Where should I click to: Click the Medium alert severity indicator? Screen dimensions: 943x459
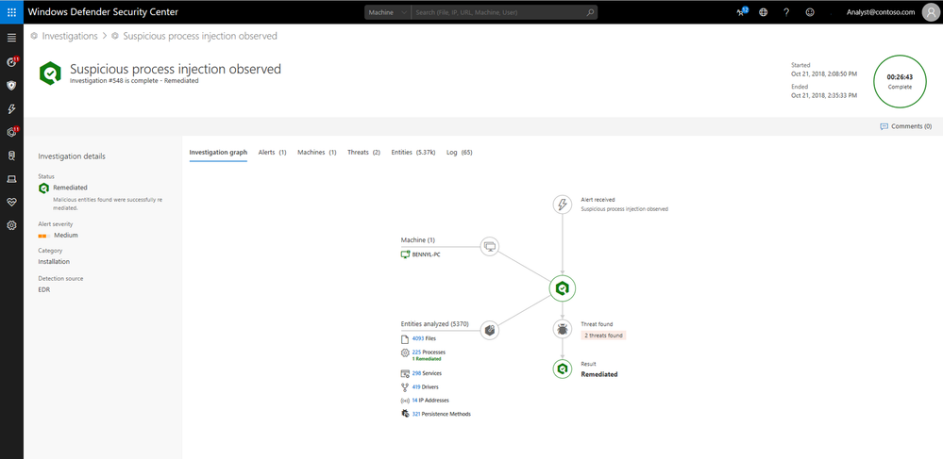(59, 236)
